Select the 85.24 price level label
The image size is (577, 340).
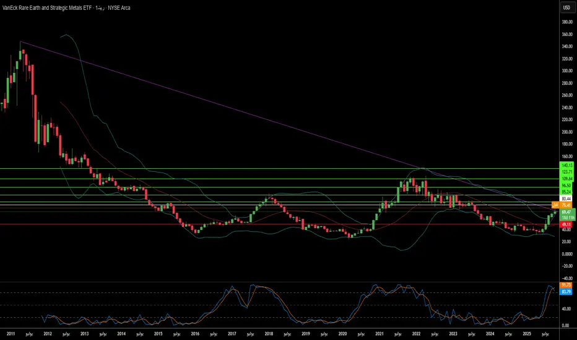(x=565, y=191)
